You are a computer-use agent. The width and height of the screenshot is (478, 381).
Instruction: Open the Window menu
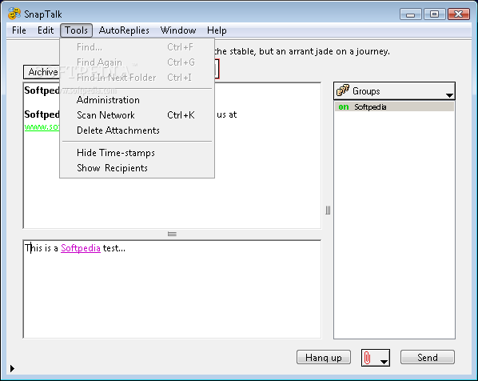178,30
